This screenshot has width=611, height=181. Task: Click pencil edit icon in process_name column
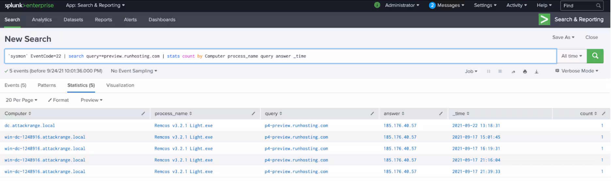tap(253, 114)
